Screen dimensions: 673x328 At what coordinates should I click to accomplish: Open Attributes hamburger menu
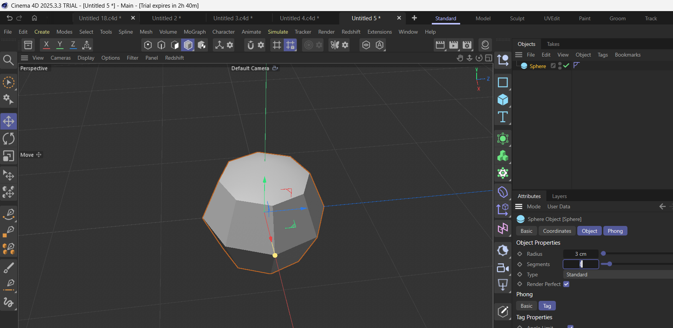pyautogui.click(x=519, y=206)
